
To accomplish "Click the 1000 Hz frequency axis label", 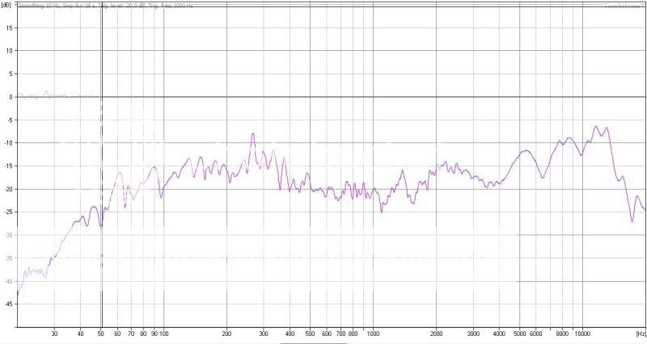I will point(373,333).
